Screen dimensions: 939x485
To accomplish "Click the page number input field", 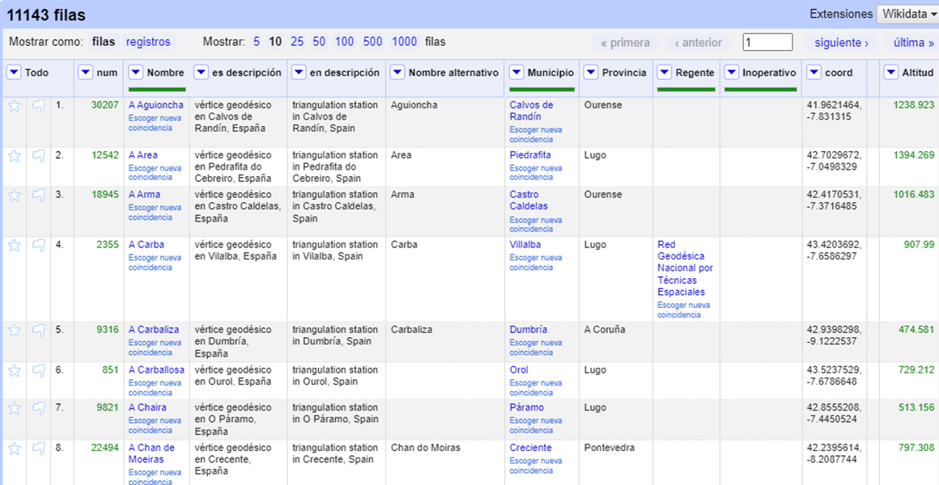I will (767, 43).
